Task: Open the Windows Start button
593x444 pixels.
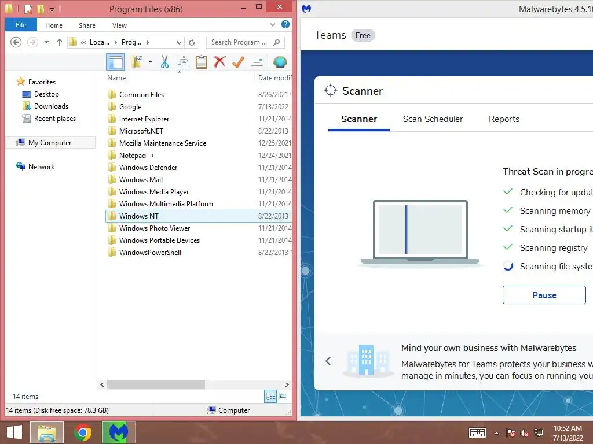Action: click(14, 432)
